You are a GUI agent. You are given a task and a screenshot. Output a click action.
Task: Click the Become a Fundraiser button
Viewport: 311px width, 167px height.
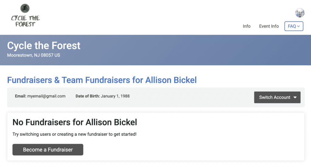(48, 150)
